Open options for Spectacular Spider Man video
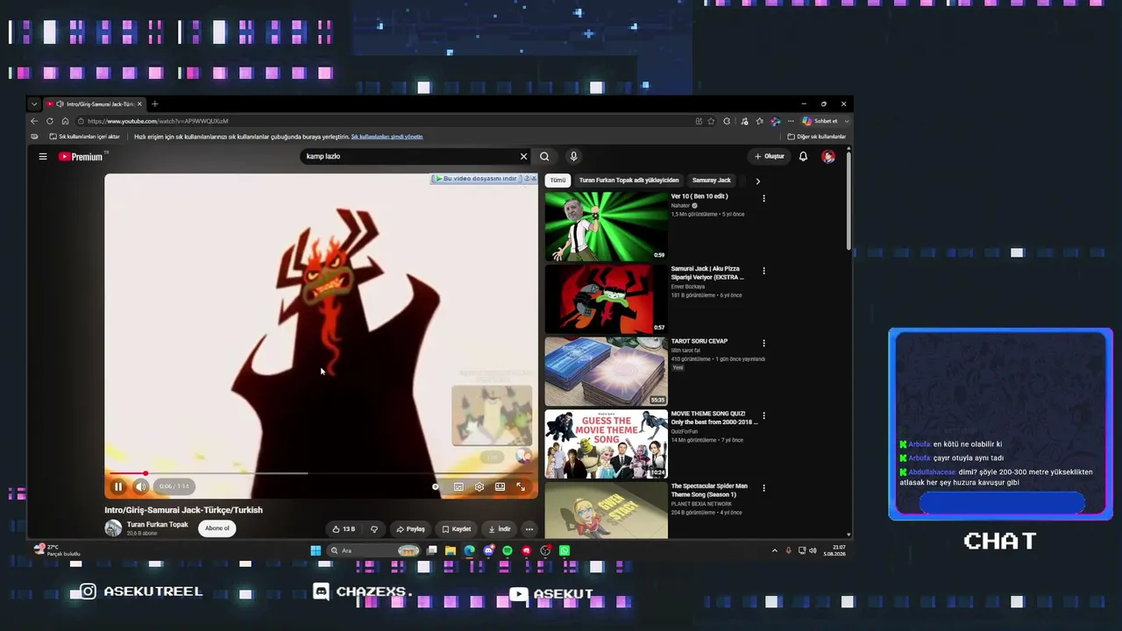The height and width of the screenshot is (631, 1122). [x=763, y=488]
